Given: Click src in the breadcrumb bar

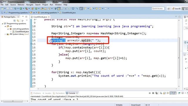Looking at the screenshot, I should coord(34,13).
